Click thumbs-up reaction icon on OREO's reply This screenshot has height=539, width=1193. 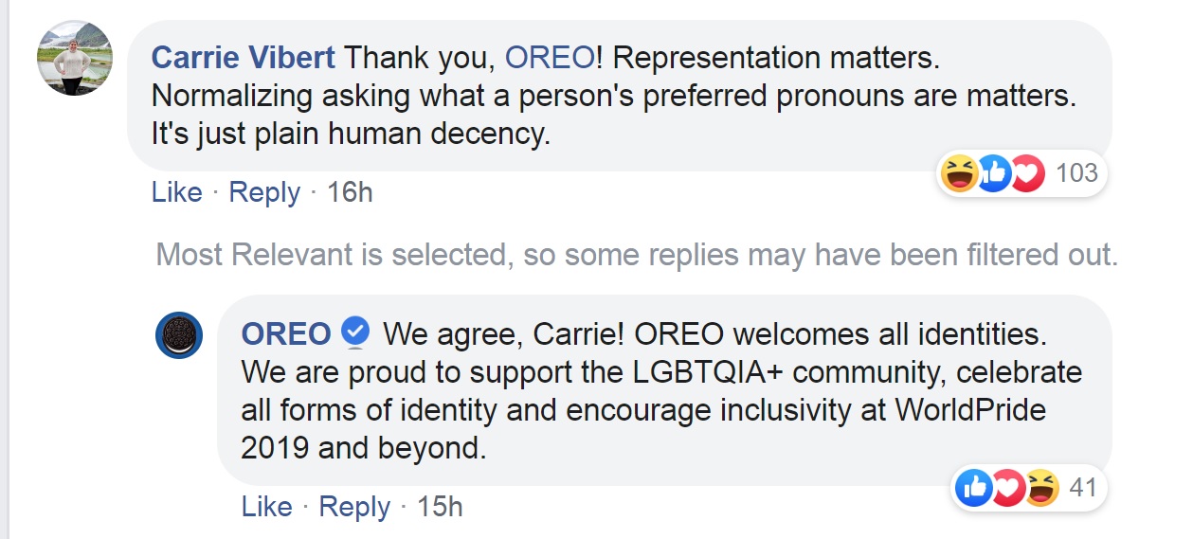click(975, 489)
